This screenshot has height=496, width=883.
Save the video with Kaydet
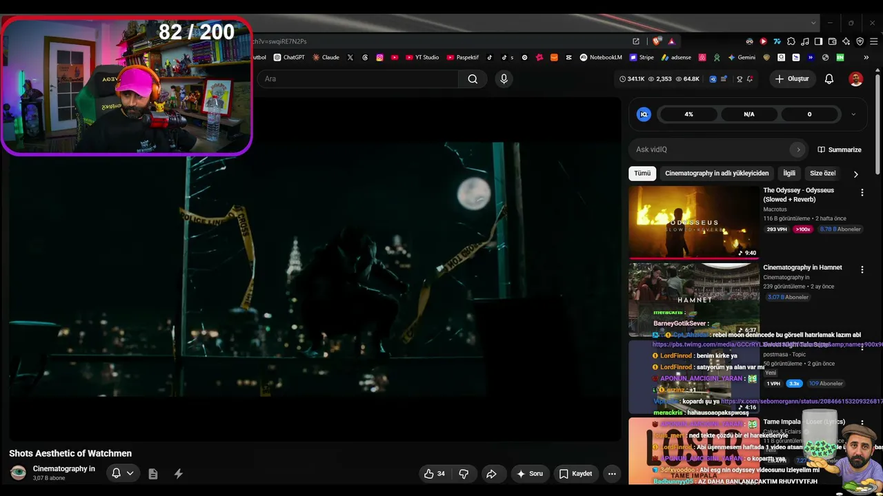point(576,474)
